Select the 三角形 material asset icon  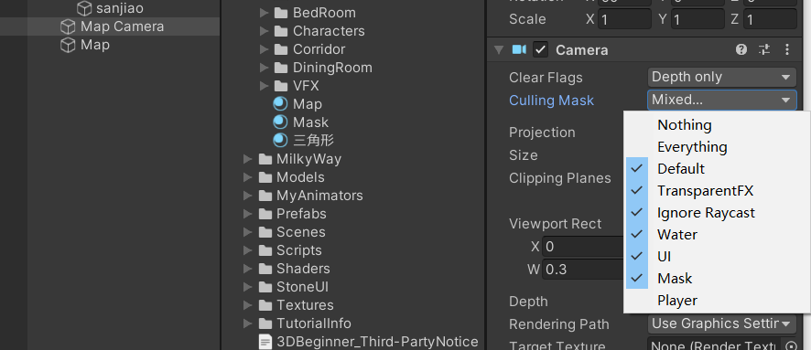tap(280, 141)
